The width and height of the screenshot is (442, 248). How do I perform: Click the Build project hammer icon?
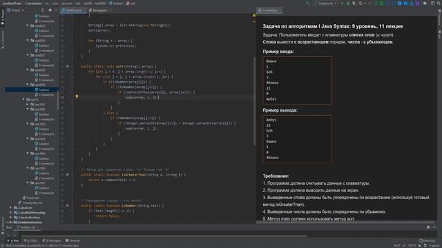(308, 3)
